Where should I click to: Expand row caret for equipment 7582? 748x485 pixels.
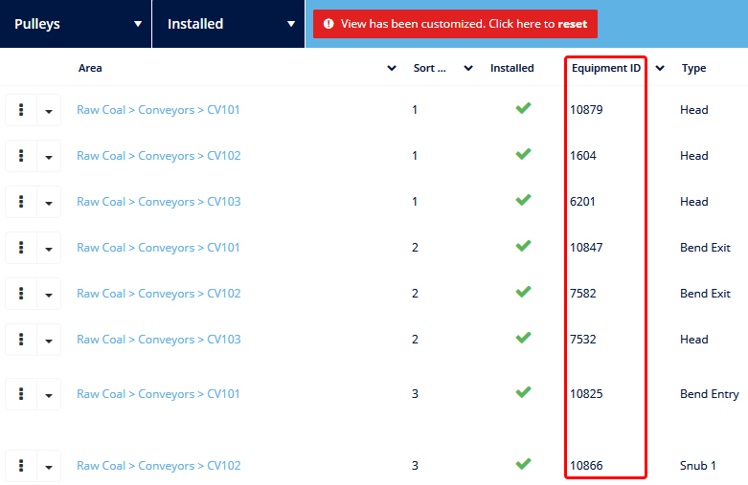[x=49, y=294]
